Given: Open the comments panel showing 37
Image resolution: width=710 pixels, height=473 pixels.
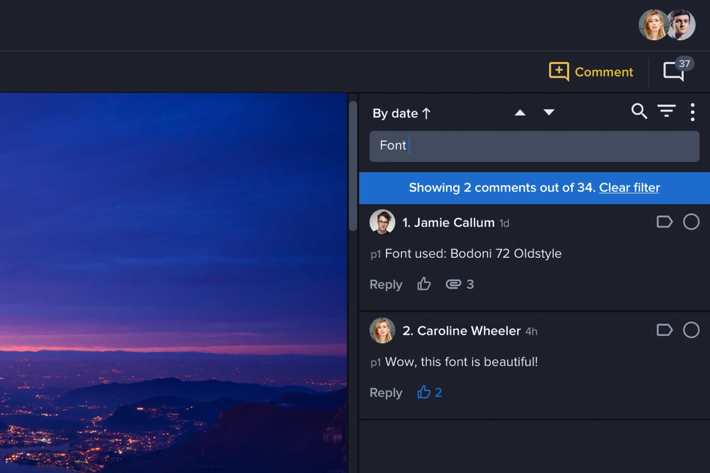Looking at the screenshot, I should 674,72.
